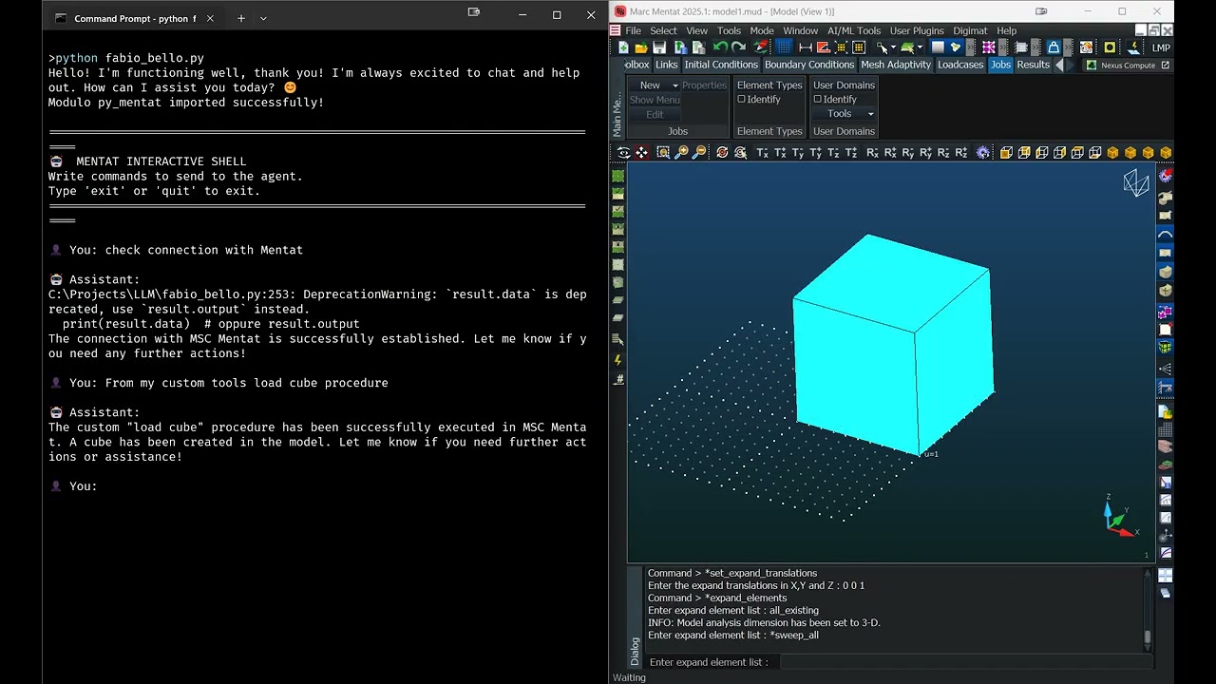The height and width of the screenshot is (684, 1216).
Task: Toggle the blue grid display icon
Action: click(784, 47)
